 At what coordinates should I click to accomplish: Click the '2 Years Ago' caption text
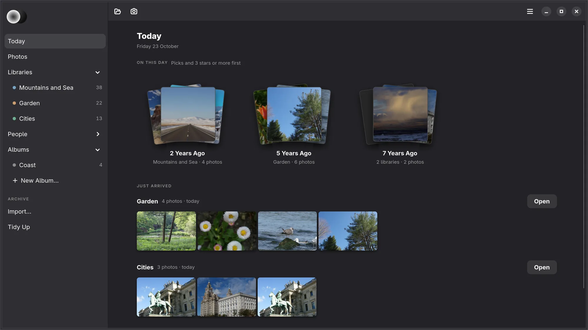(187, 153)
